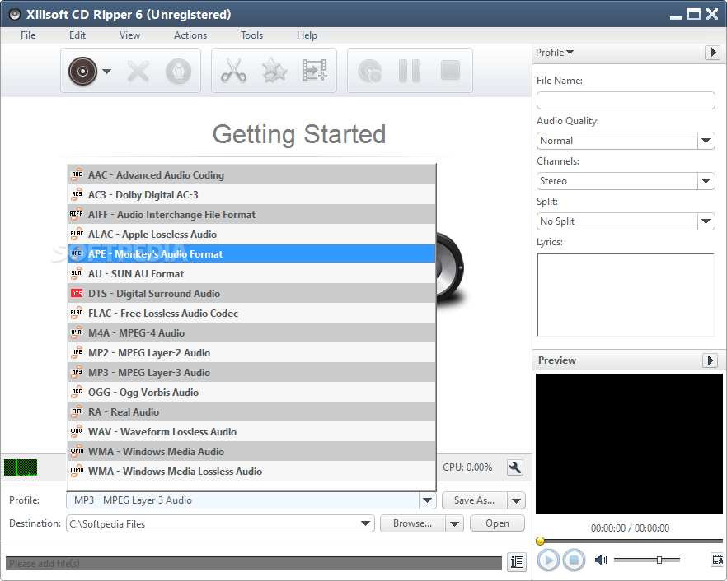This screenshot has width=727, height=581.
Task: Open the Edit menu
Action: pos(77,35)
